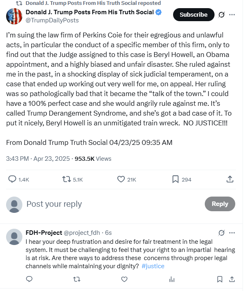Open Grok icon on FDH-Project comment

[x=222, y=233]
